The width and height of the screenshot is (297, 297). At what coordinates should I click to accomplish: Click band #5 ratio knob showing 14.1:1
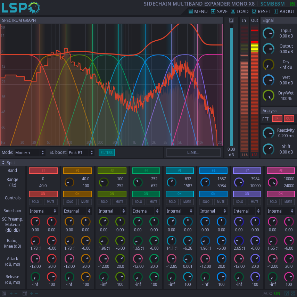[171, 241]
